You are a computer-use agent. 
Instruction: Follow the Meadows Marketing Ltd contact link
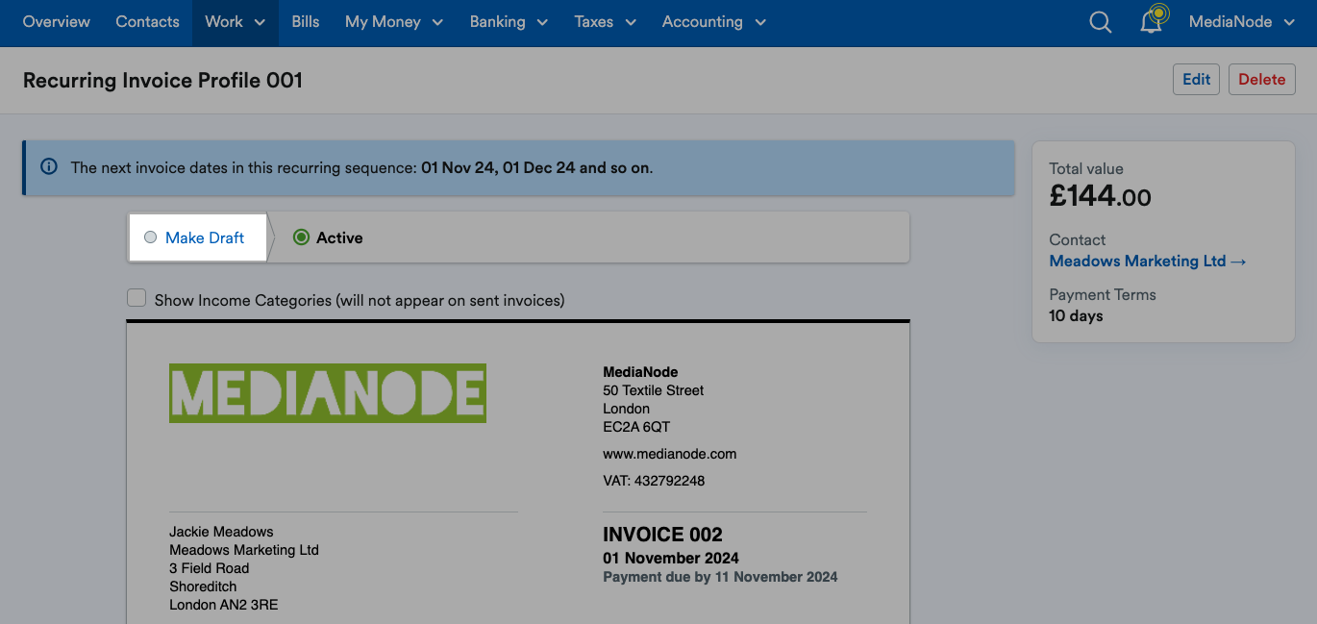tap(1137, 261)
